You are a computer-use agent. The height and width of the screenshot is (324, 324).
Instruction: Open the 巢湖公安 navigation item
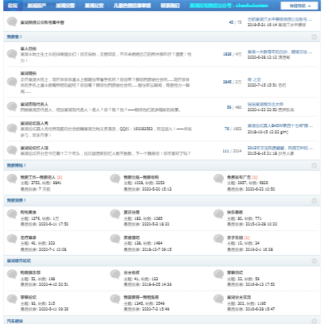point(94,6)
